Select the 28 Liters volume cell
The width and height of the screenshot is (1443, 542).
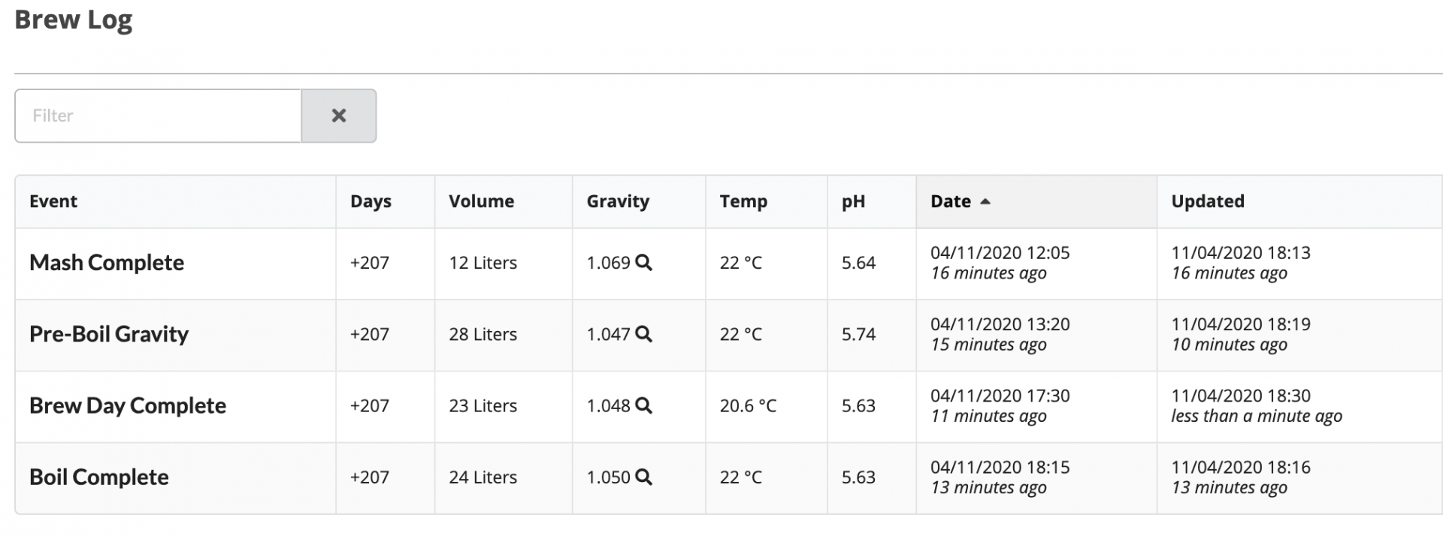[483, 334]
